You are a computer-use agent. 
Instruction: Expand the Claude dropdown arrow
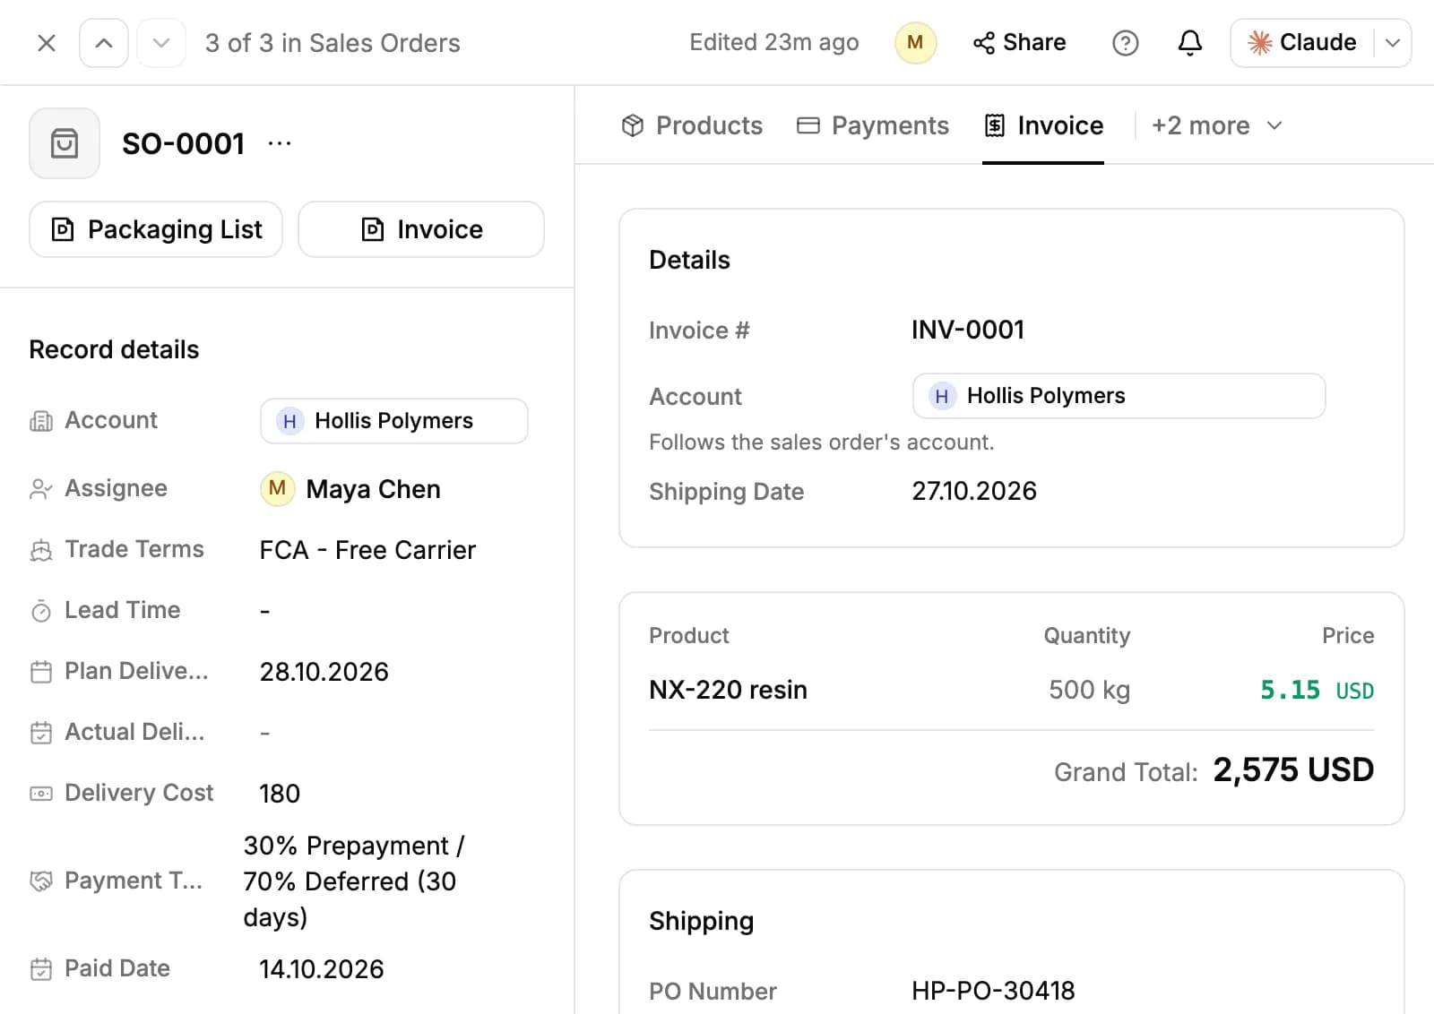(1393, 43)
